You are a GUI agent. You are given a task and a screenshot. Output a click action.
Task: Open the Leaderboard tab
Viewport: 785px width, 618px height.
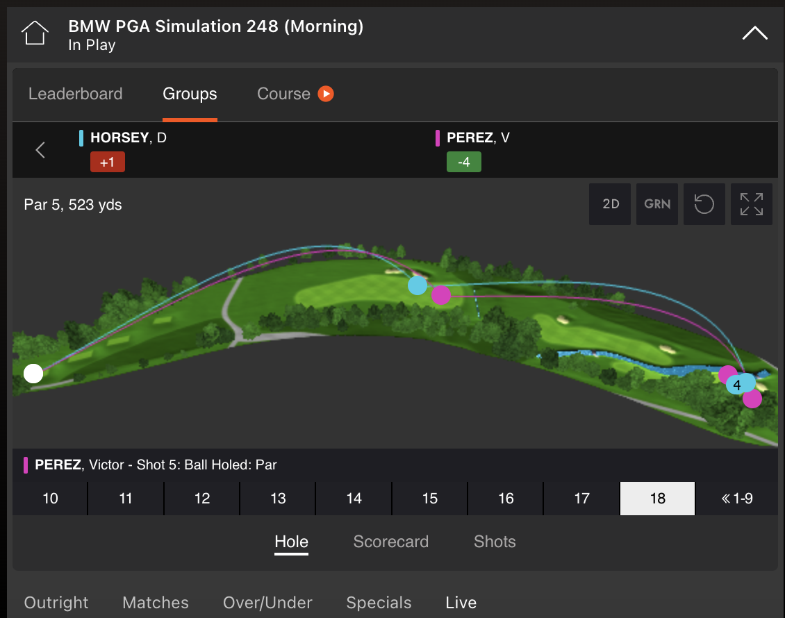75,94
